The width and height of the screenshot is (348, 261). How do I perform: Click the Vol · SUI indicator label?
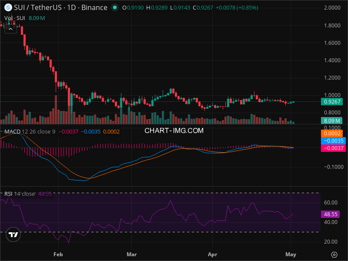tap(15, 18)
